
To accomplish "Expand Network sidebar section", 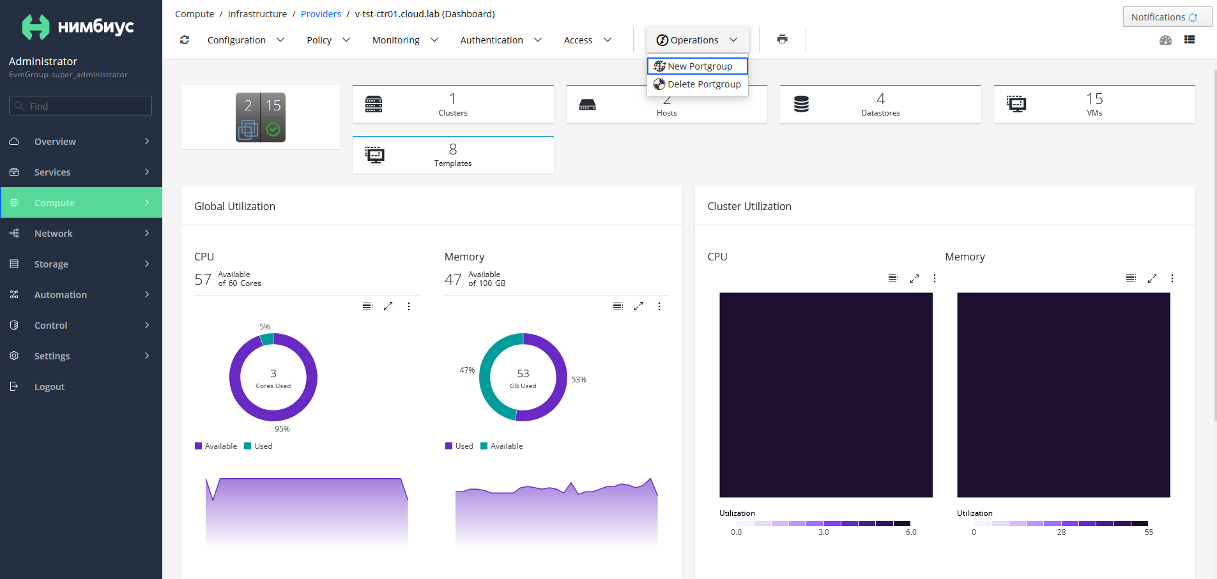I will tap(81, 234).
